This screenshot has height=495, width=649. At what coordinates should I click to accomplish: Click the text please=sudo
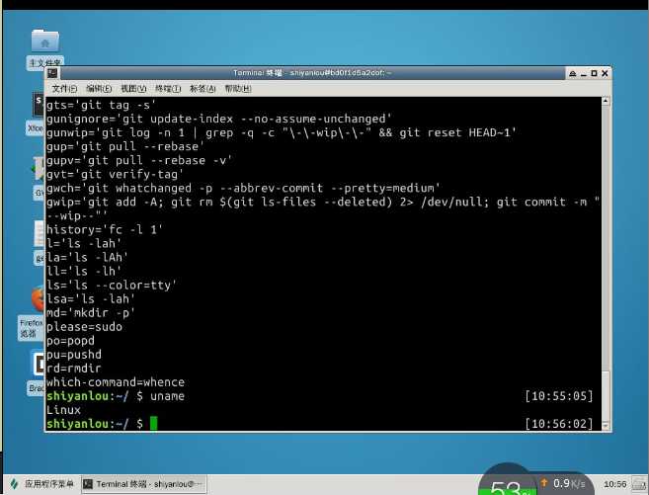(x=84, y=327)
